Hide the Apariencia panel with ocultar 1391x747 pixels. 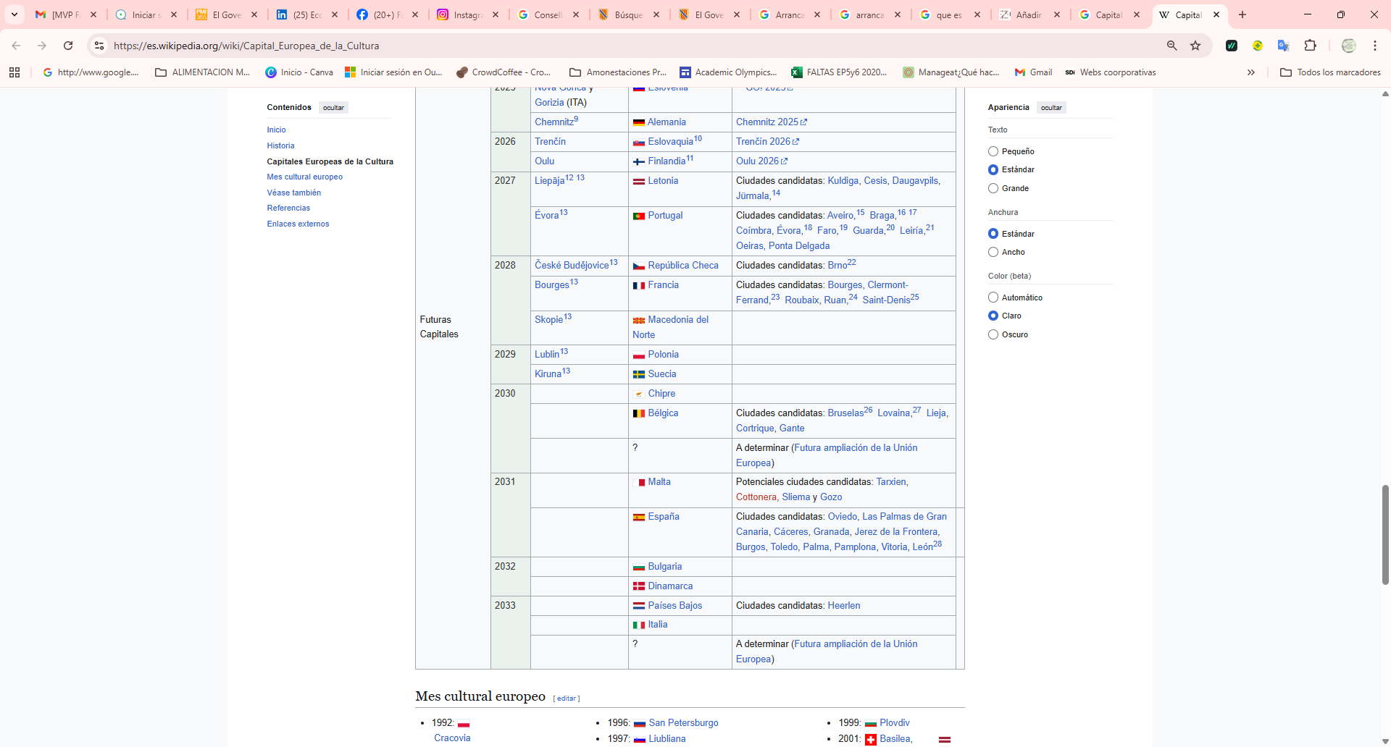[x=1051, y=108]
